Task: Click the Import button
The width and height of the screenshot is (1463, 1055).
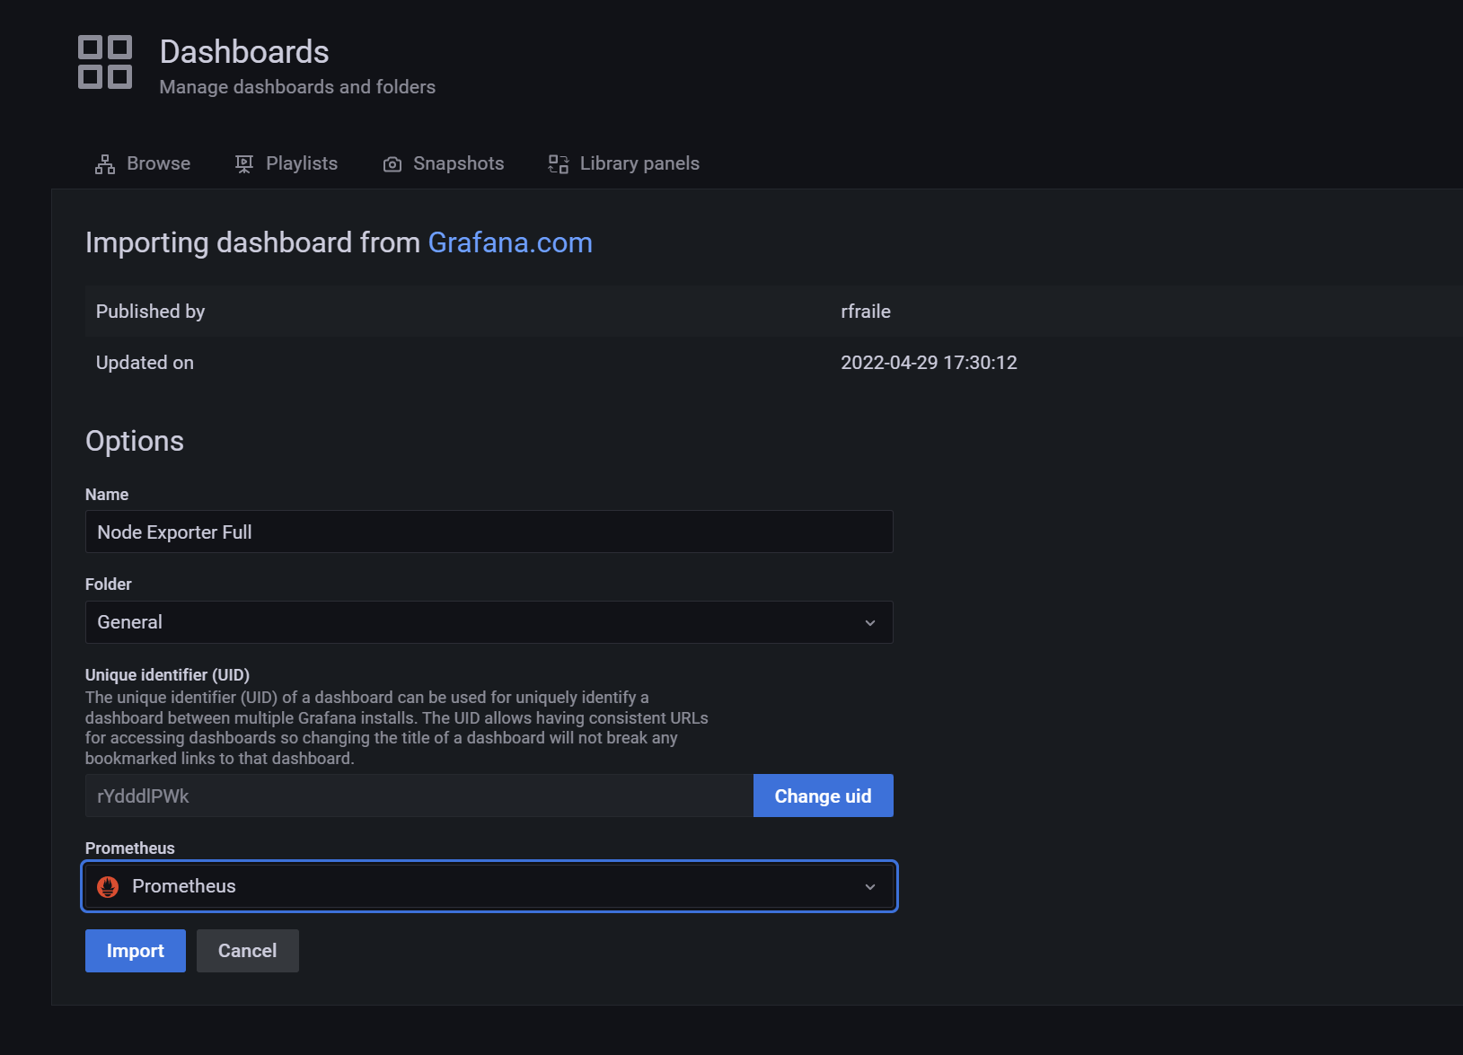Action: 136,951
